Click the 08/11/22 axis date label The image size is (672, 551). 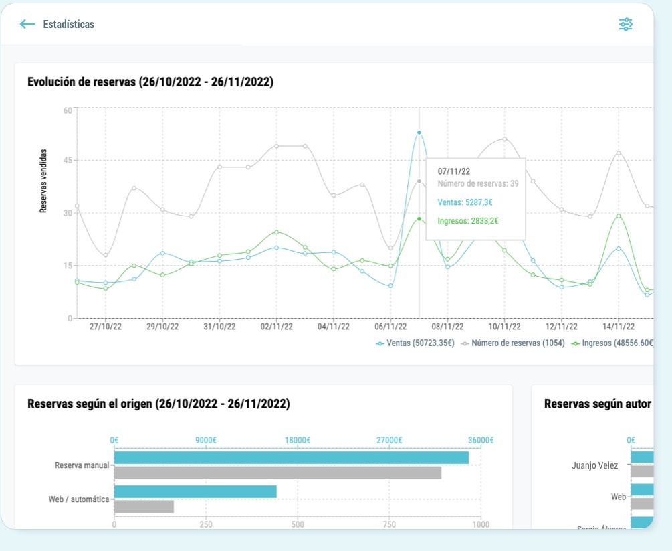[447, 327]
